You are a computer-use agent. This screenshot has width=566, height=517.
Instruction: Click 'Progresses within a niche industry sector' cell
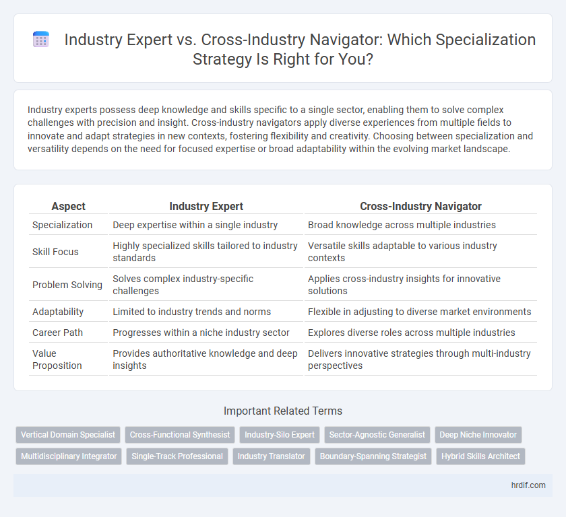(206, 333)
